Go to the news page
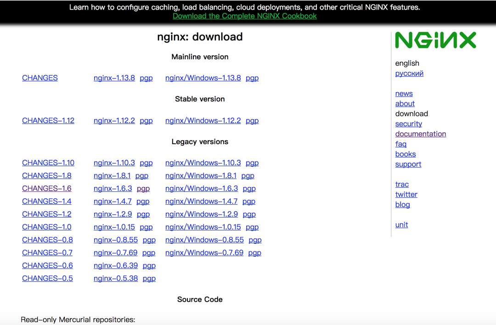496x325 pixels. click(404, 94)
